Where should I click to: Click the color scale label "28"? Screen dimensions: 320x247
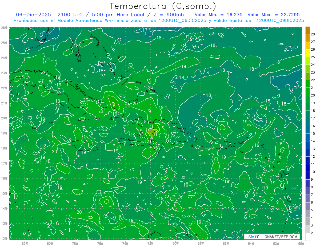click(x=313, y=34)
